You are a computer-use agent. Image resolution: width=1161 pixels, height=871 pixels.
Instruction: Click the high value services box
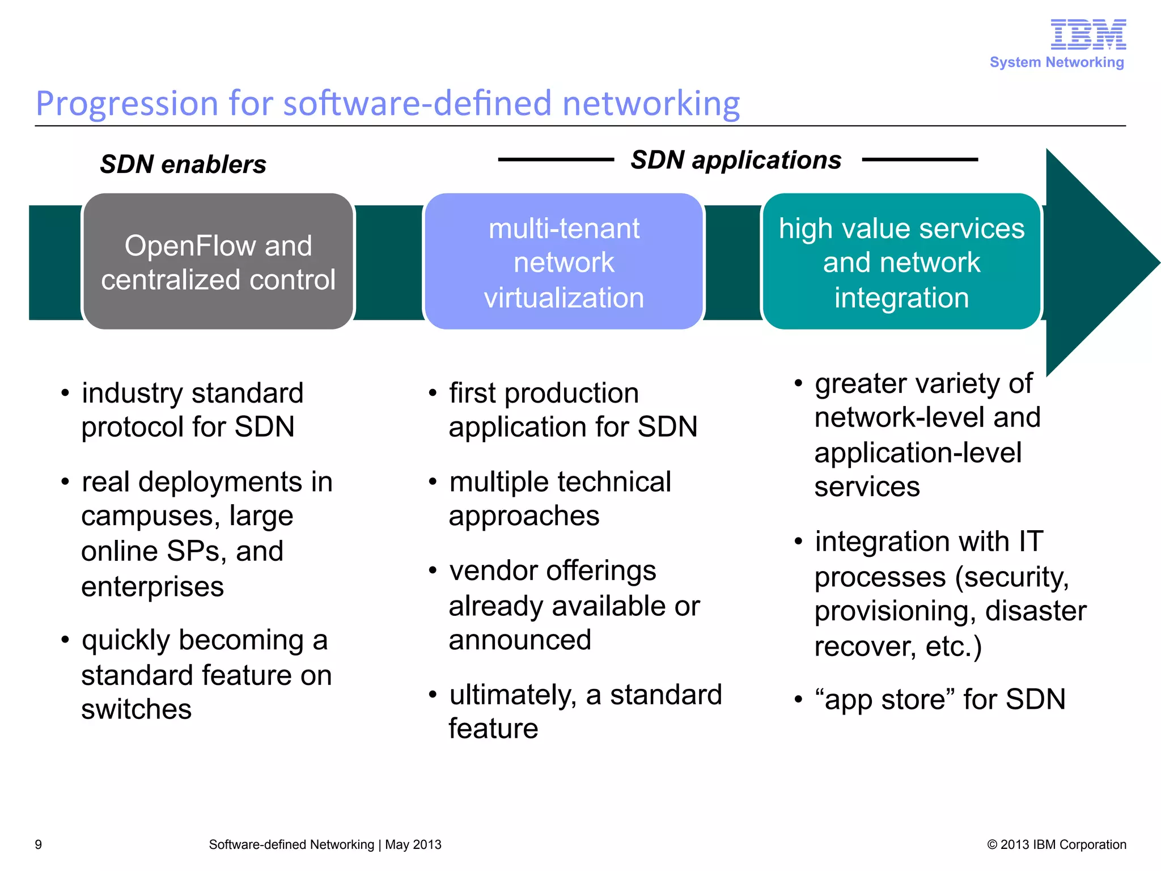(901, 262)
